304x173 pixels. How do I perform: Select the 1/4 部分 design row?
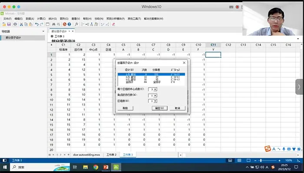point(152,77)
